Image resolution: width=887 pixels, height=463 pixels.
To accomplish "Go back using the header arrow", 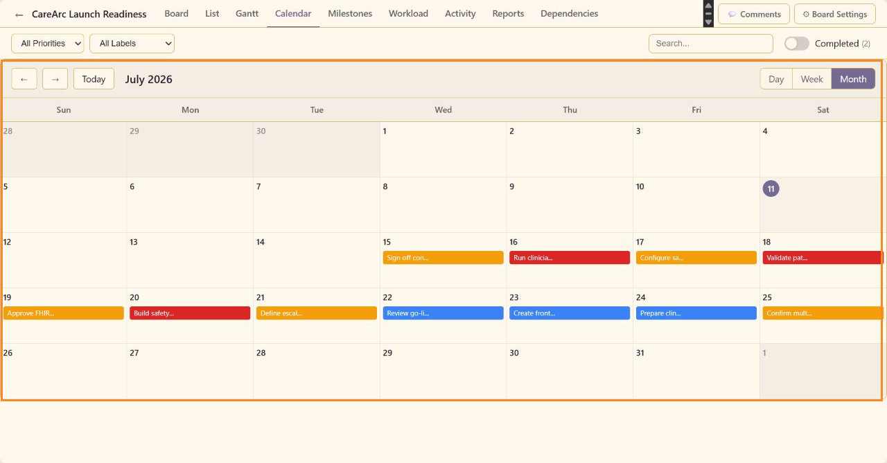I will [19, 15].
